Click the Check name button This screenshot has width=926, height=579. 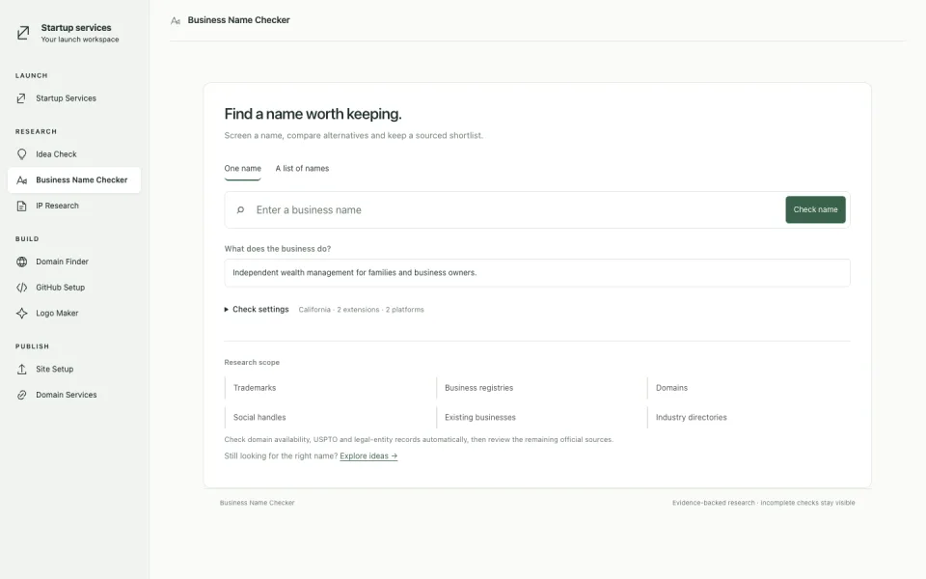coord(815,209)
